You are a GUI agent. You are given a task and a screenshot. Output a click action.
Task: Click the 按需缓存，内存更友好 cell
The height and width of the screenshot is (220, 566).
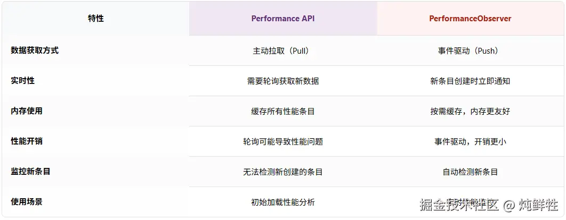coord(470,112)
